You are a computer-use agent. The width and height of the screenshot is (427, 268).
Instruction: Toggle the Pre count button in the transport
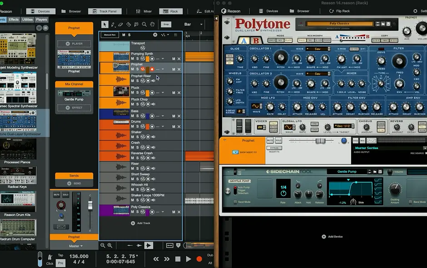pyautogui.click(x=60, y=263)
